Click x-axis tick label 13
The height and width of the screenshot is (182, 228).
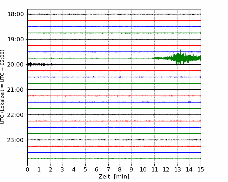tap(177, 169)
